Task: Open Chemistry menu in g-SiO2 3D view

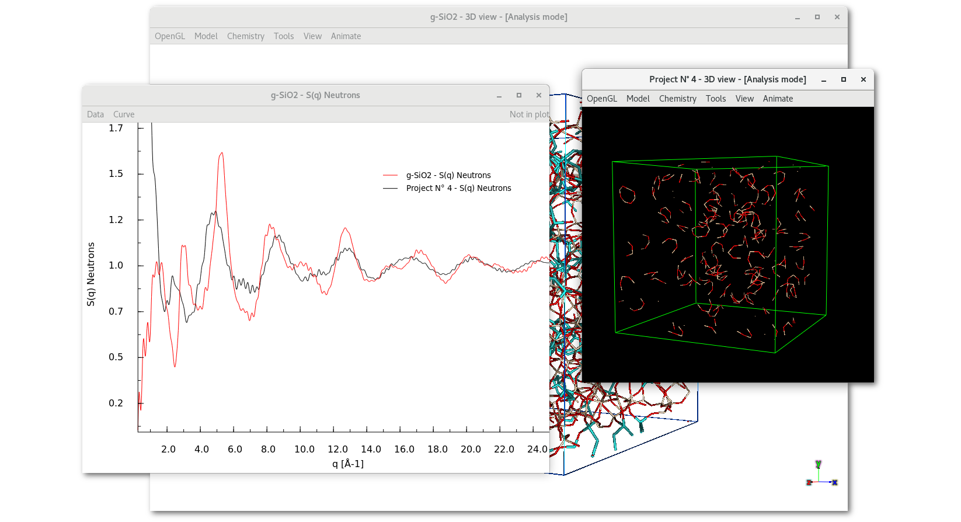Action: coord(245,36)
